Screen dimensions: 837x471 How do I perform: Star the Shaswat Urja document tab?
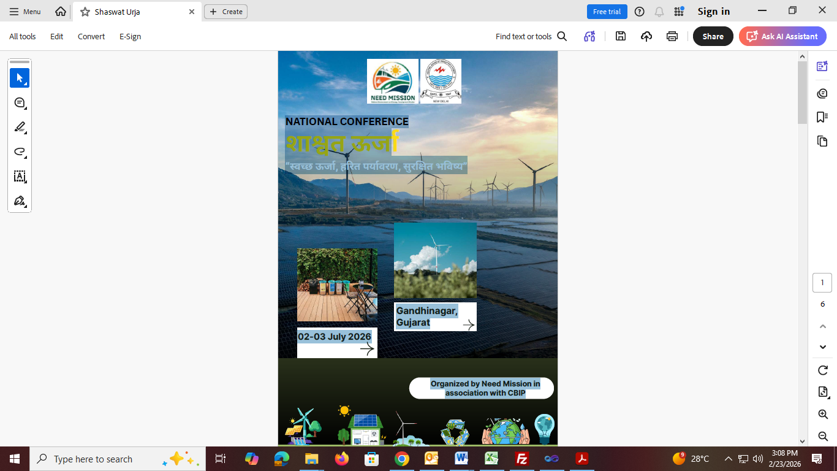tap(85, 12)
